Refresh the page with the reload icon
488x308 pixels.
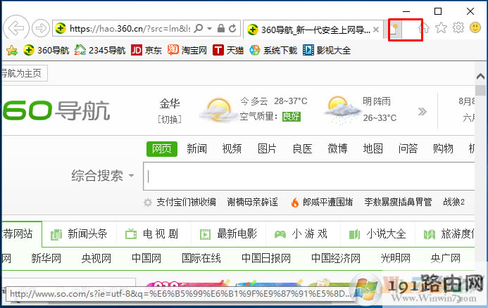(x=233, y=29)
